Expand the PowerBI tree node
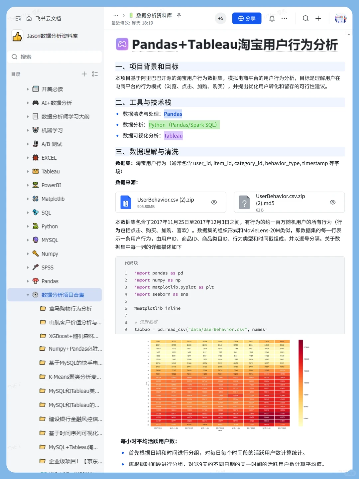This screenshot has width=359, height=479. click(28, 185)
